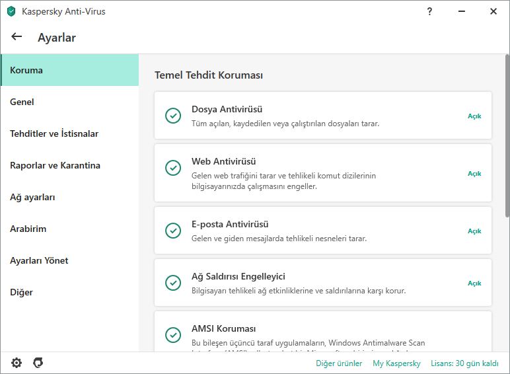Click E-posta Antivirüsü description about messages

(x=279, y=239)
